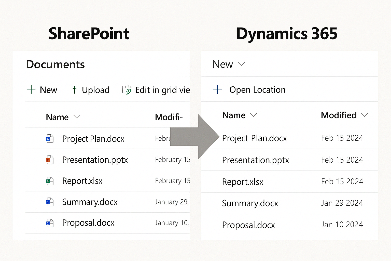This screenshot has height=261, width=391.
Task: Click the February 15 date for Report.xlsx
Action: tap(173, 181)
